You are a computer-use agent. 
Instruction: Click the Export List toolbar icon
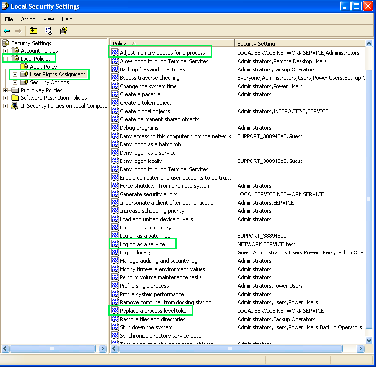click(x=49, y=31)
